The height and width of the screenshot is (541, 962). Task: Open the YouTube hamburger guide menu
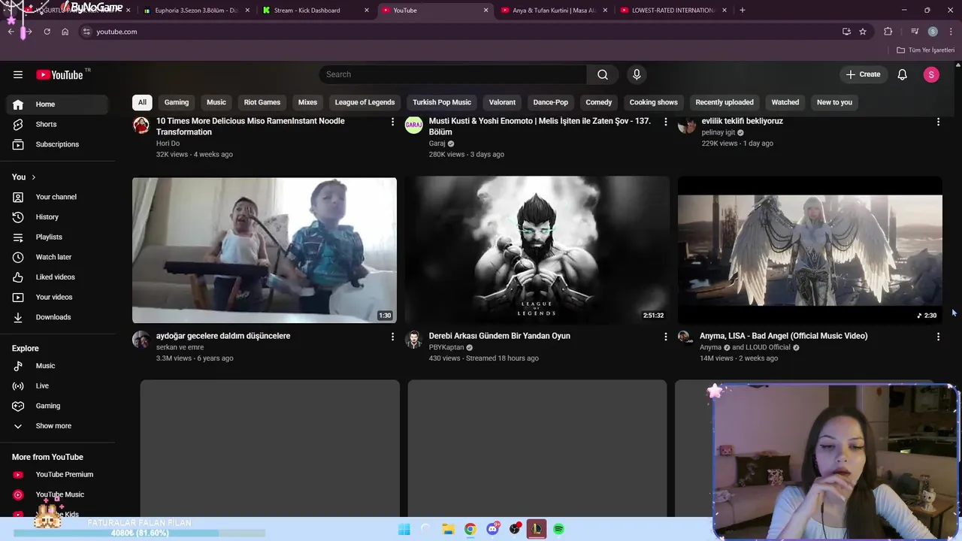(x=18, y=74)
